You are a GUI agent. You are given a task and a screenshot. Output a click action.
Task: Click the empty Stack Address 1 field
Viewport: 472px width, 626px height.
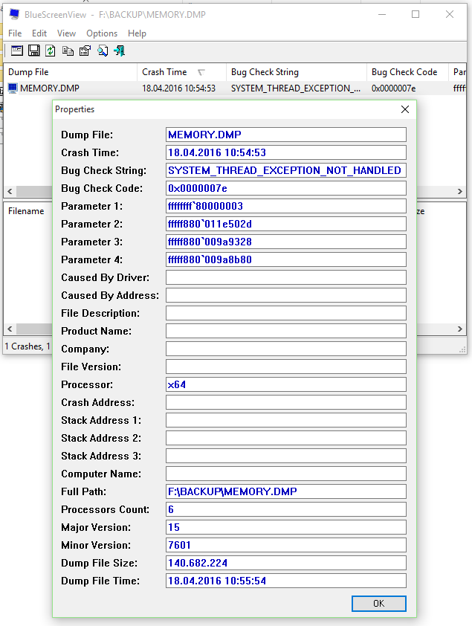coord(286,420)
